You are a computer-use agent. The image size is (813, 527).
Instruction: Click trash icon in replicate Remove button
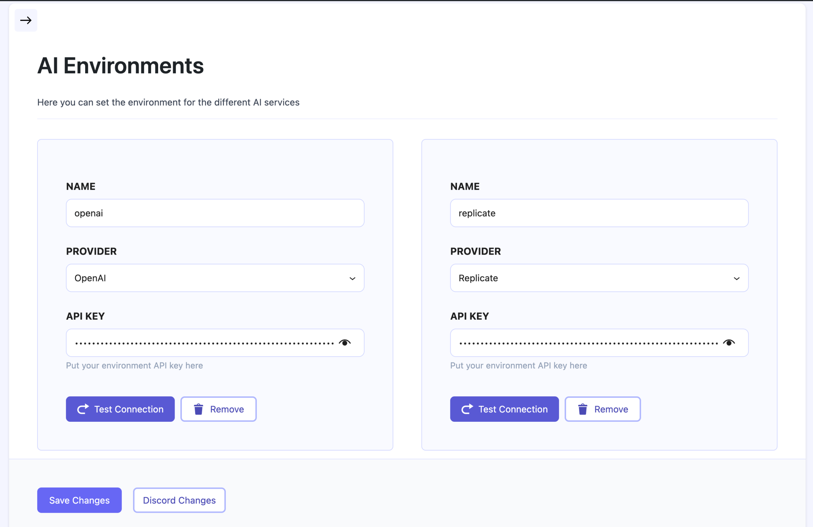[x=582, y=409]
